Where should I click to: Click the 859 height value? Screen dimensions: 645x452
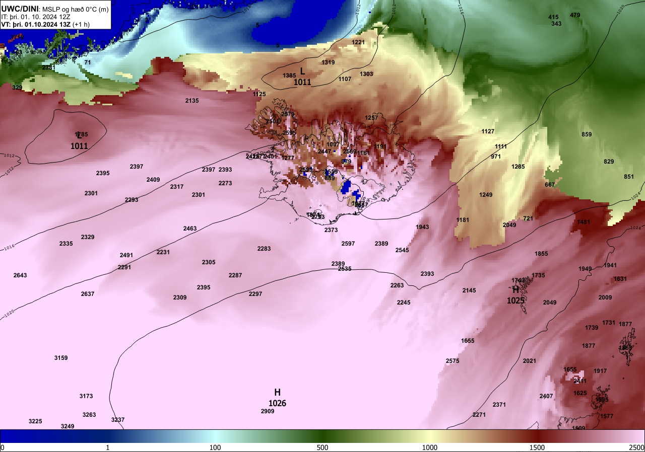click(587, 134)
